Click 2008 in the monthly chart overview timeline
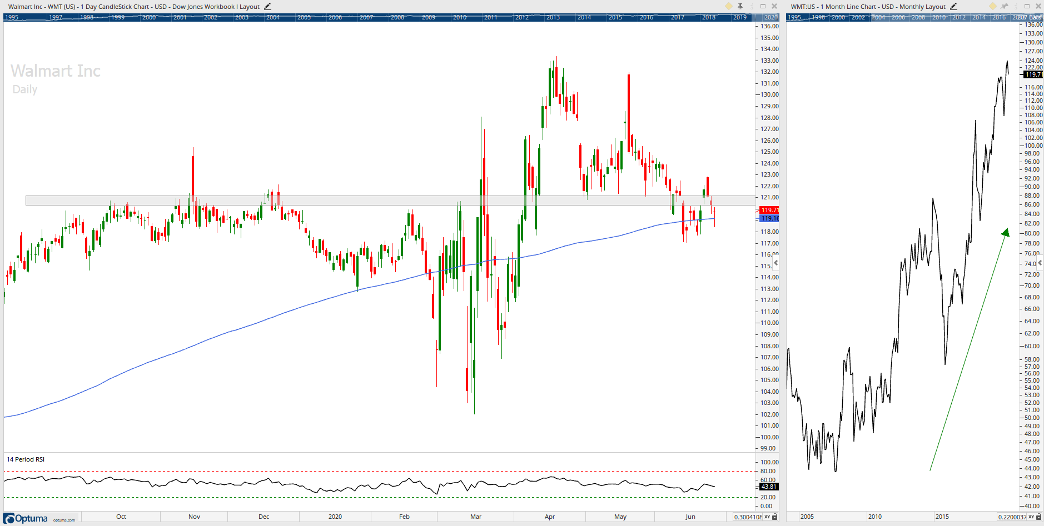Screen dimensions: 1044x526 point(918,17)
